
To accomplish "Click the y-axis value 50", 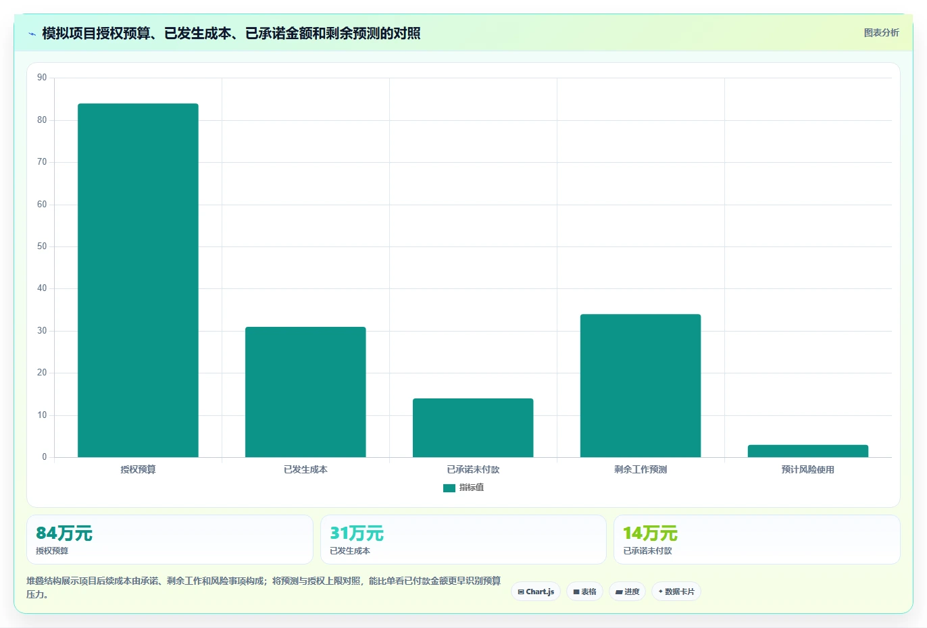I will [42, 246].
